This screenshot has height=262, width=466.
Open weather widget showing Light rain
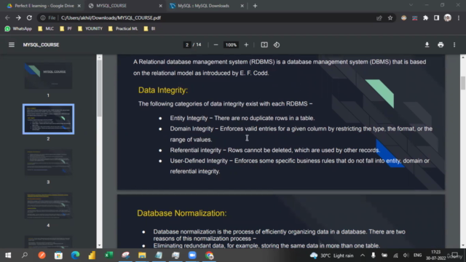click(331, 255)
